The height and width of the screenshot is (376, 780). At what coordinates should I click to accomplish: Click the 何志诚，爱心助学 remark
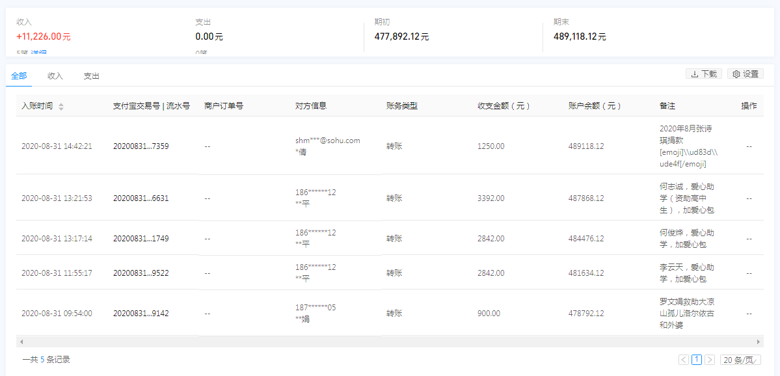687,198
